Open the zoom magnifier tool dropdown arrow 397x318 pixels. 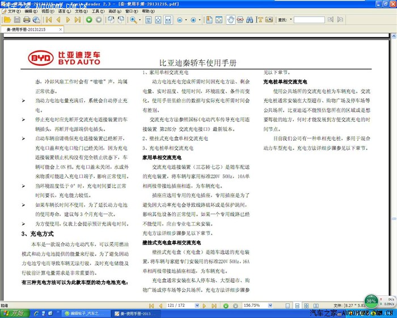pos(140,20)
